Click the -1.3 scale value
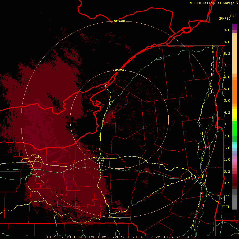239x239 pixels. click(226, 195)
